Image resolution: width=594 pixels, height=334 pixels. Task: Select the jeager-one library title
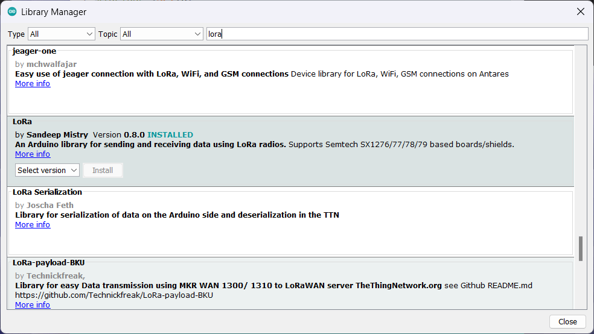(34, 51)
